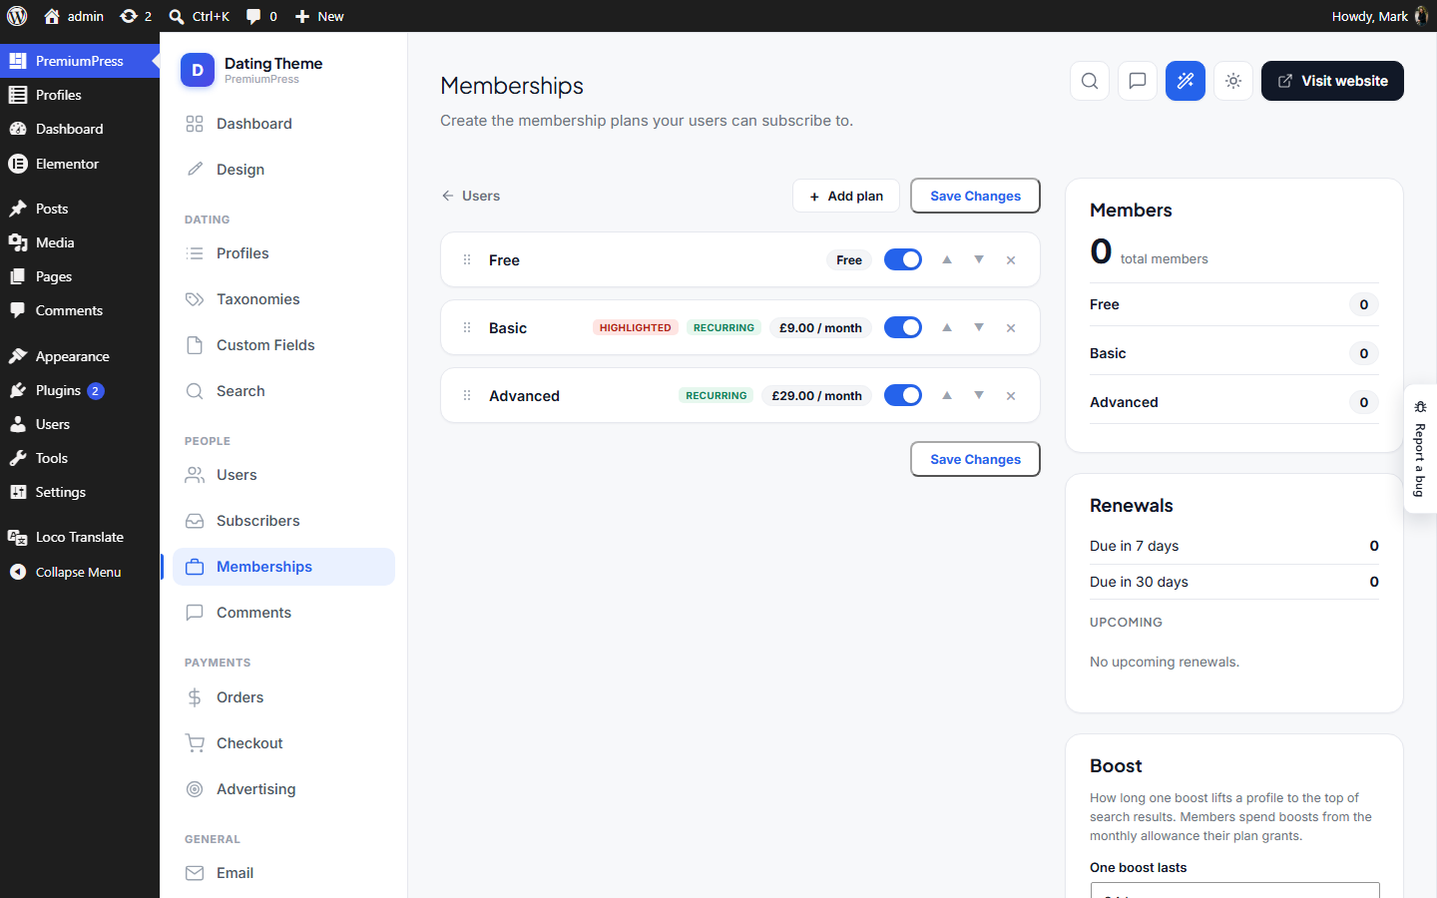Open Checkout under Payments
The height and width of the screenshot is (898, 1437).
[x=283, y=743]
